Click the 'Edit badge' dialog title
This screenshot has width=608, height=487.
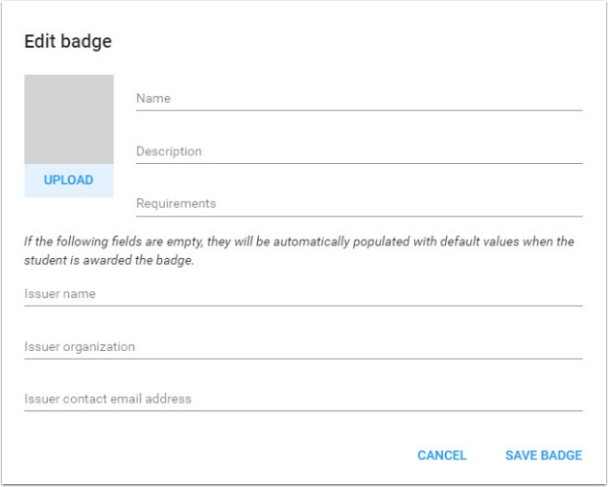click(68, 42)
